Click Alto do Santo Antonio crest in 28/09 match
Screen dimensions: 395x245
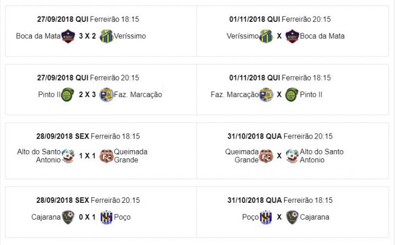tap(68, 156)
